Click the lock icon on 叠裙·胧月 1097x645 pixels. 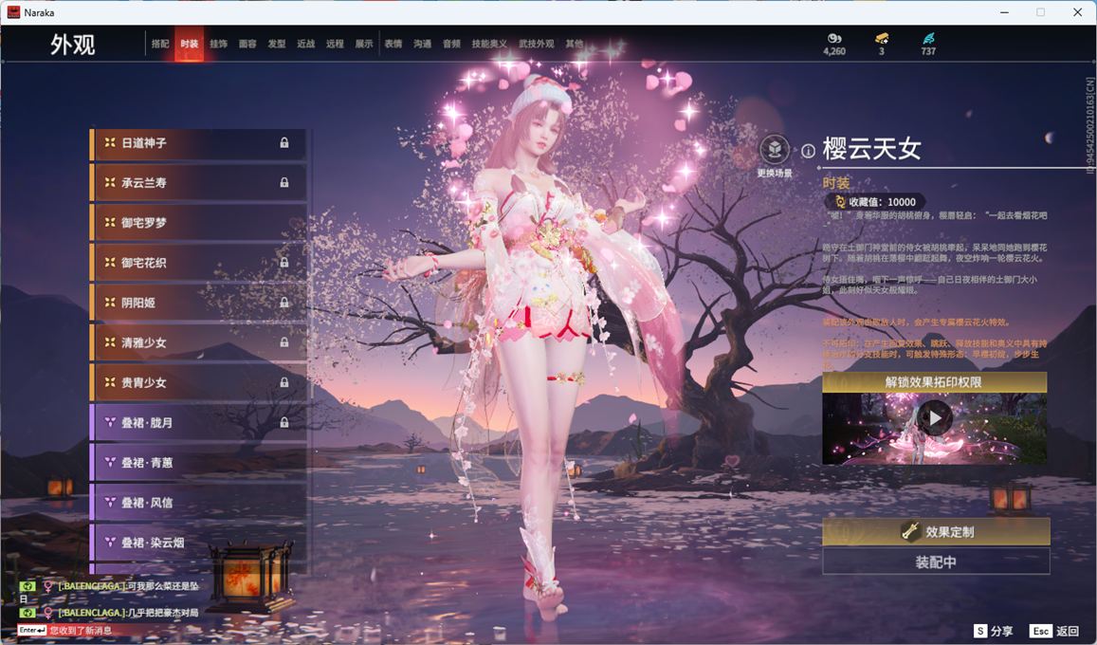[x=284, y=422]
